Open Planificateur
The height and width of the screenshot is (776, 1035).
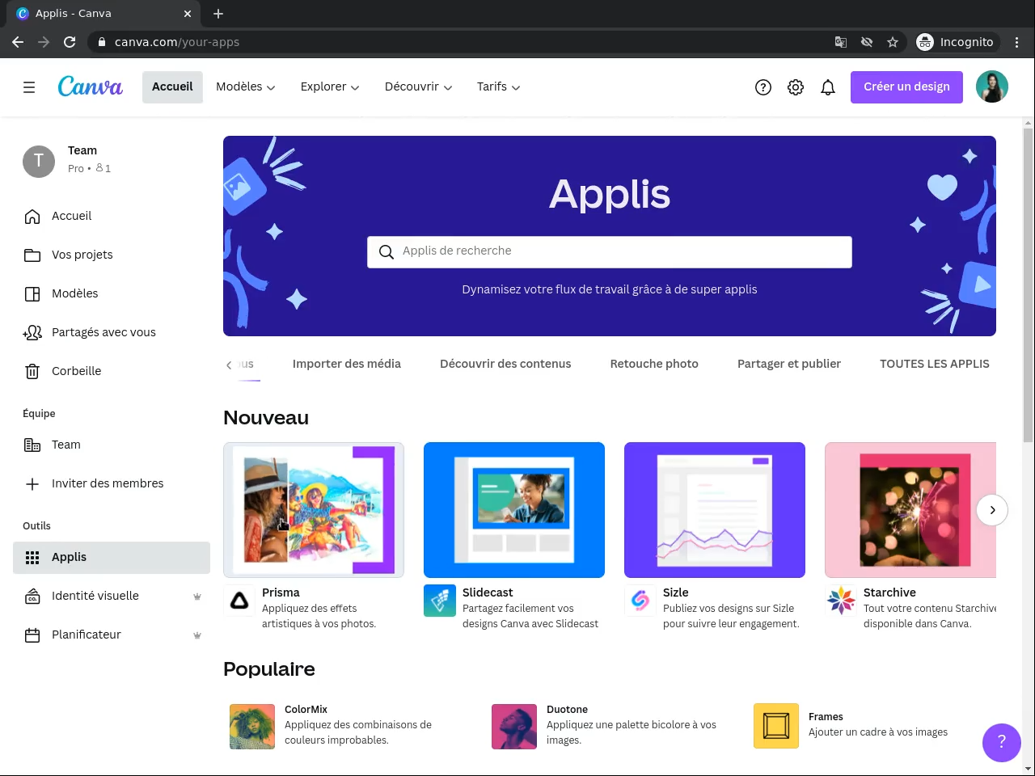(112, 635)
